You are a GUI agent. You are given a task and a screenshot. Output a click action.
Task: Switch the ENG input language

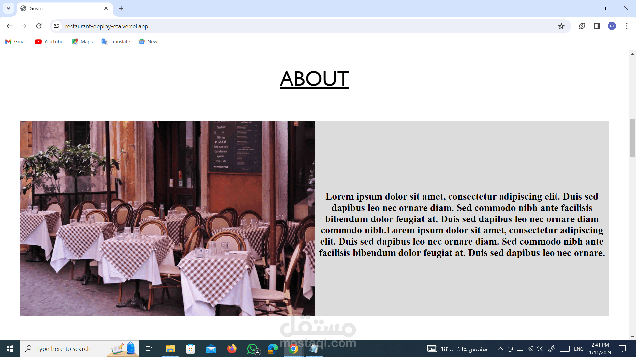click(579, 349)
